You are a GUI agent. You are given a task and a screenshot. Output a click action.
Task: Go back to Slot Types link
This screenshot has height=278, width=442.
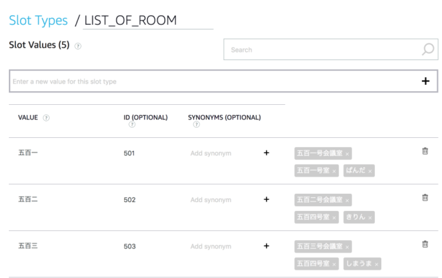click(x=39, y=20)
